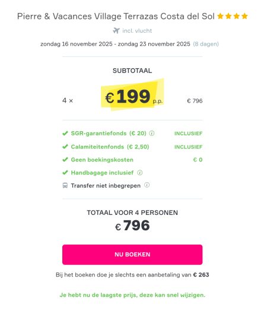Click the info icon next to SGR-garantiefonds
Viewport: 267px width, 311px height.
(152, 134)
